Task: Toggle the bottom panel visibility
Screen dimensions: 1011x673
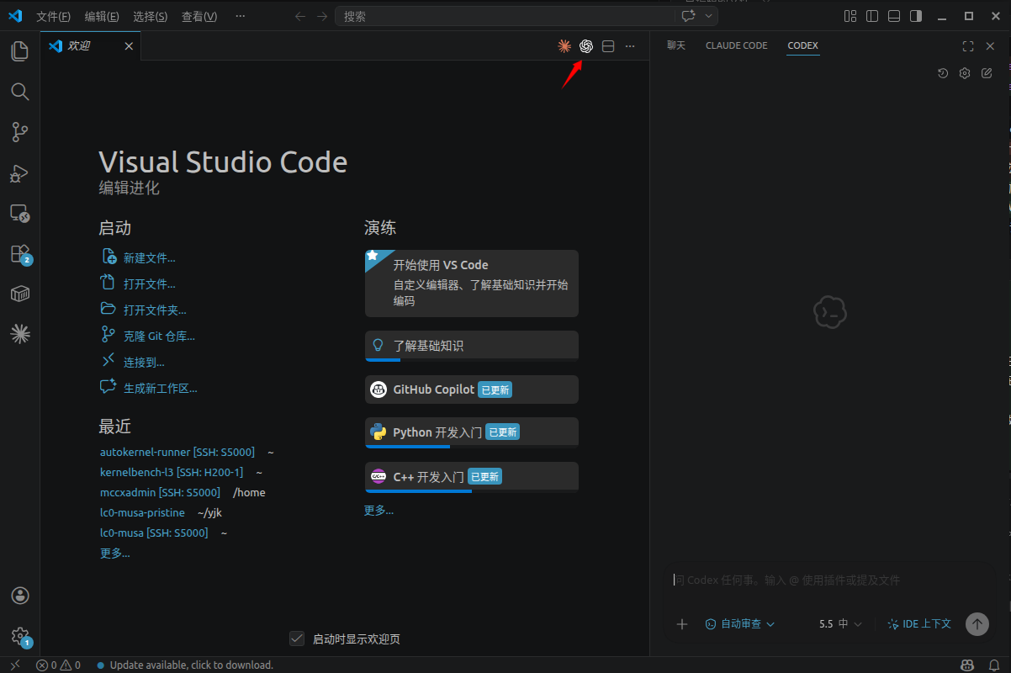Action: (894, 16)
